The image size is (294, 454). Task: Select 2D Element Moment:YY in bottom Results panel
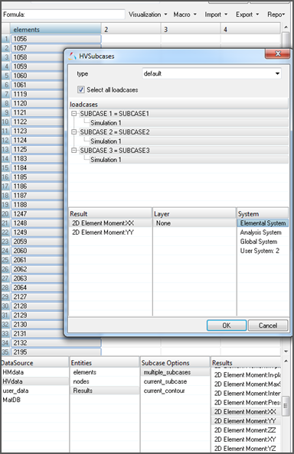pos(247,421)
